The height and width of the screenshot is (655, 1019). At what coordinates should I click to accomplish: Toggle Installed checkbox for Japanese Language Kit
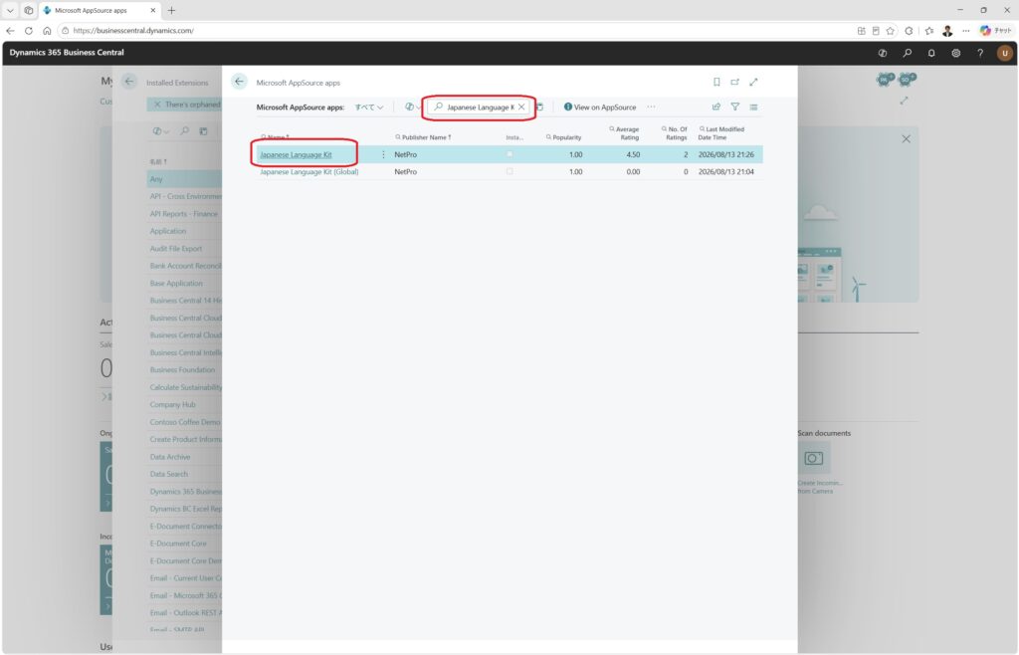509,154
